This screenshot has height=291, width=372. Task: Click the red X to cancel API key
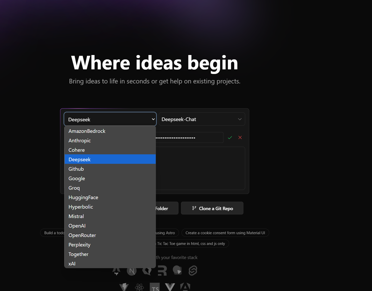tap(240, 137)
